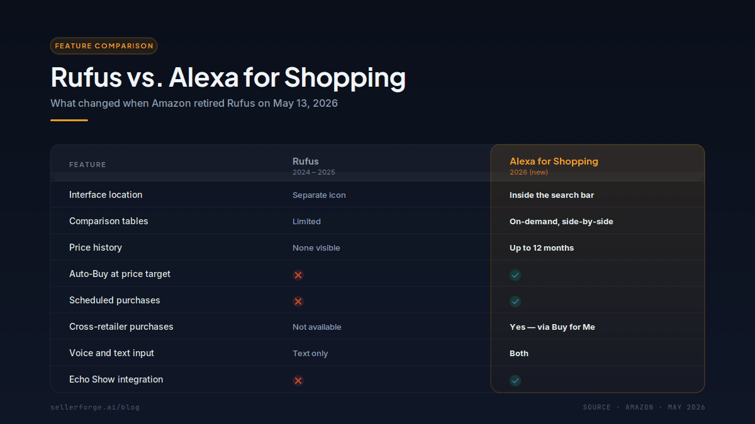Click the "Not available" cell
755x424 pixels.
[316, 327]
